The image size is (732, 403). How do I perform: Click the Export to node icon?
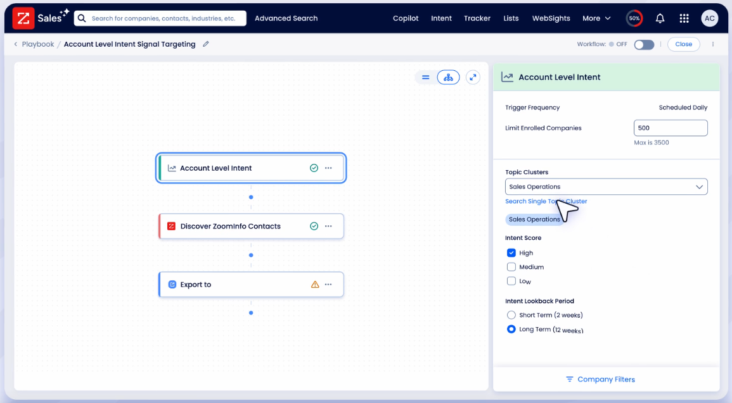pyautogui.click(x=172, y=284)
